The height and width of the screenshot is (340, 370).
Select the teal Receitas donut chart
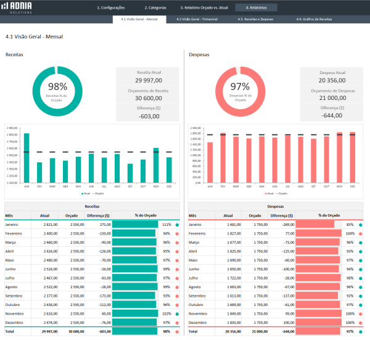[x=57, y=91]
